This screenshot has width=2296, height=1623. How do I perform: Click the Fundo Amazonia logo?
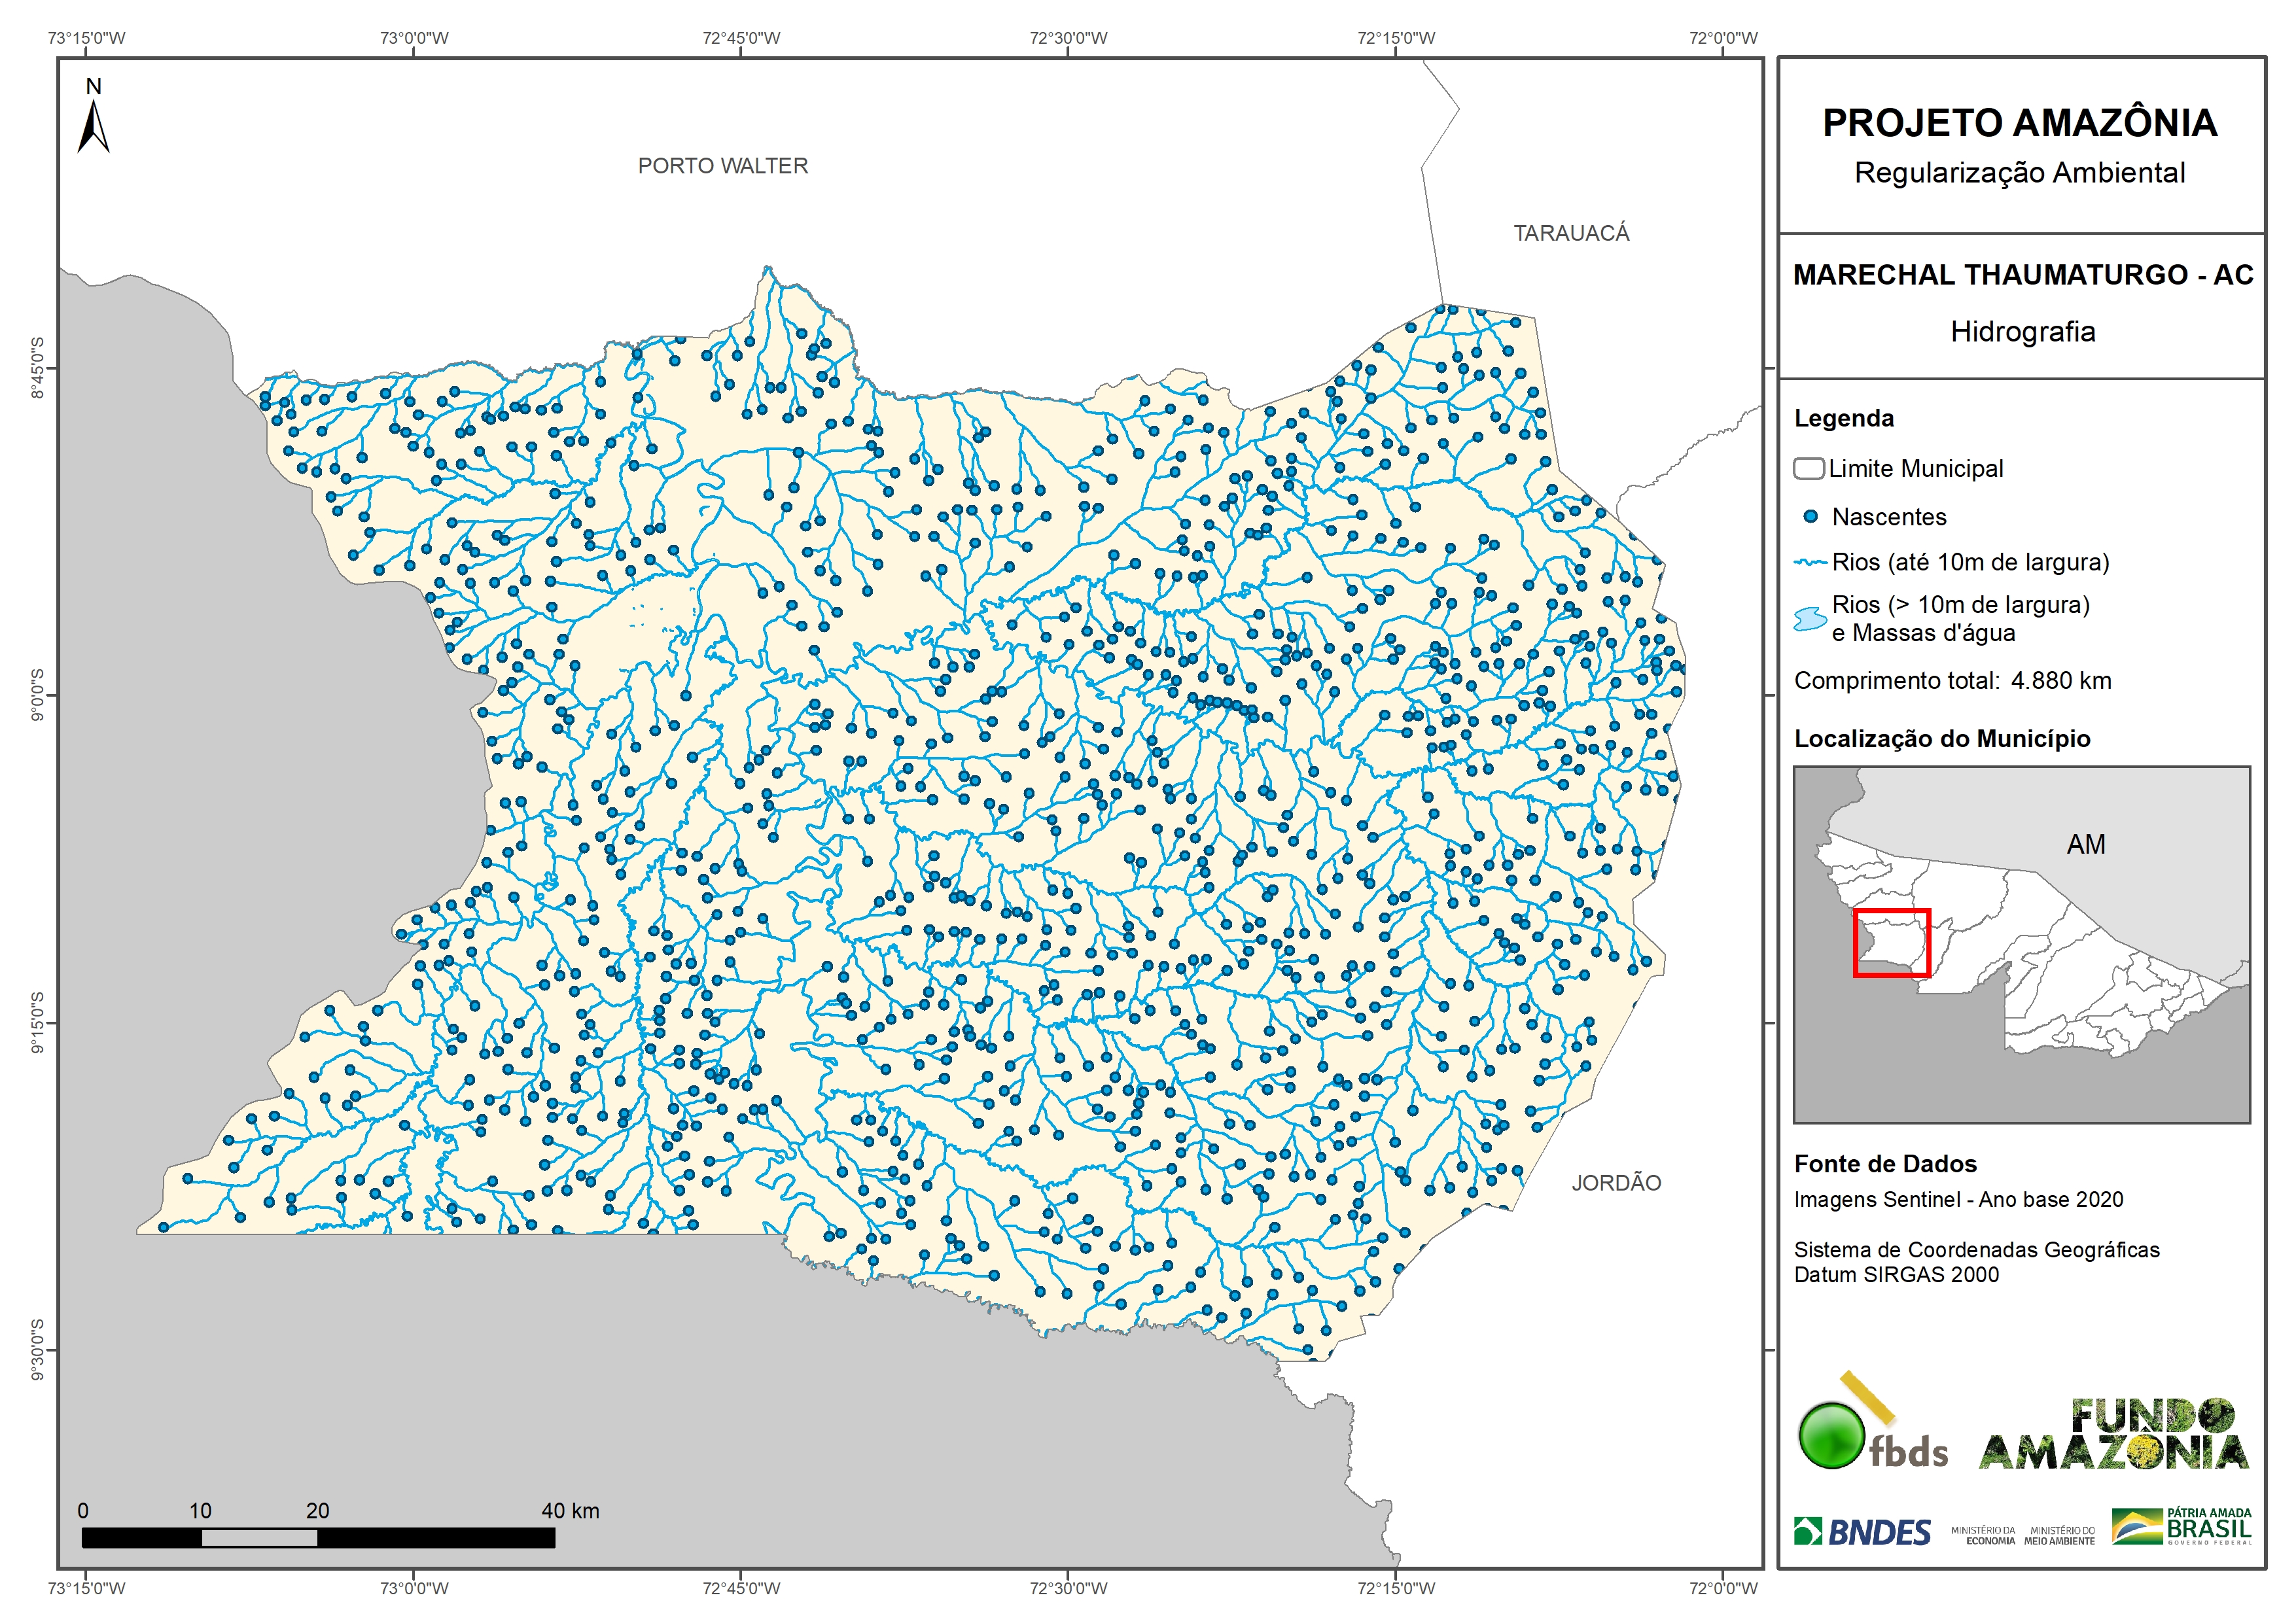2113,1435
